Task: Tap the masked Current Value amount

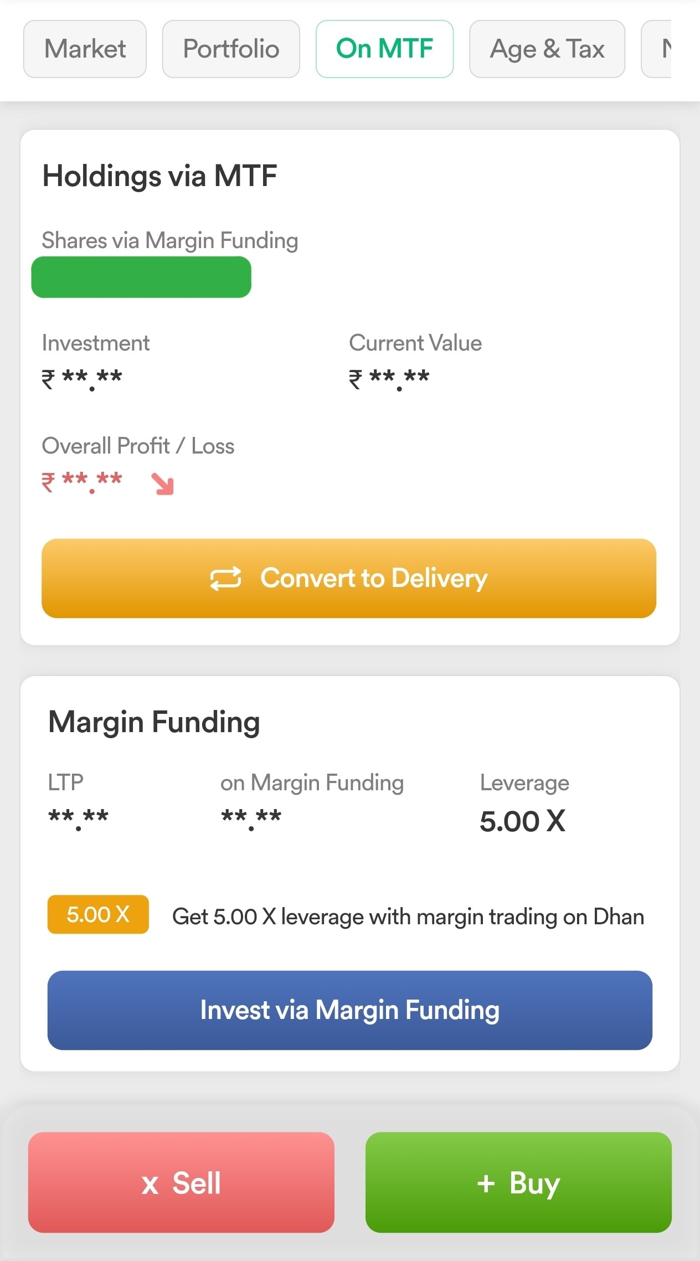Action: pyautogui.click(x=389, y=379)
